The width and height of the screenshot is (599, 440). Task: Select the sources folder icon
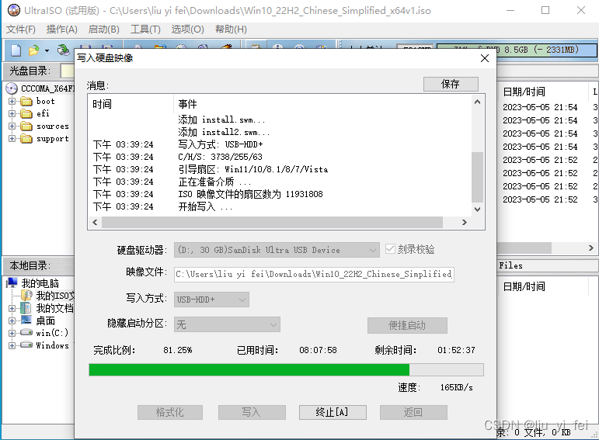pos(26,126)
